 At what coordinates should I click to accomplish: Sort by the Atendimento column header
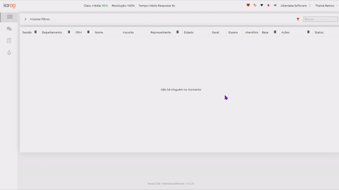251,33
